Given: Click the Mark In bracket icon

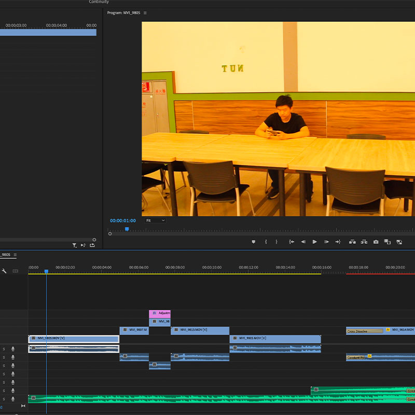Looking at the screenshot, I should 266,242.
